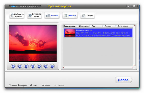Screen dimensions: 144x93
Task: Proceed with the Далее button
Action: tap(124, 80)
